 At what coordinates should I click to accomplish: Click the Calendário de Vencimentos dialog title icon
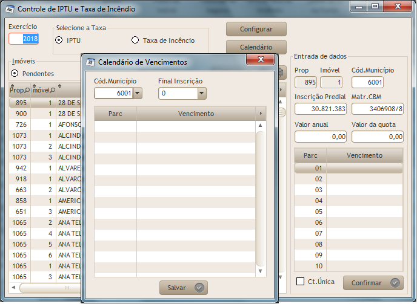tap(90, 62)
